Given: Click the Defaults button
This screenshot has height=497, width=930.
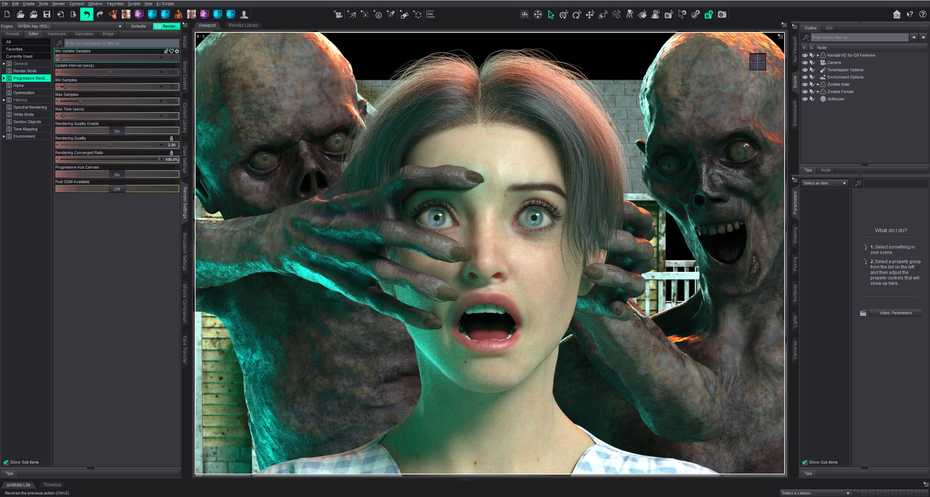Looking at the screenshot, I should [x=138, y=26].
